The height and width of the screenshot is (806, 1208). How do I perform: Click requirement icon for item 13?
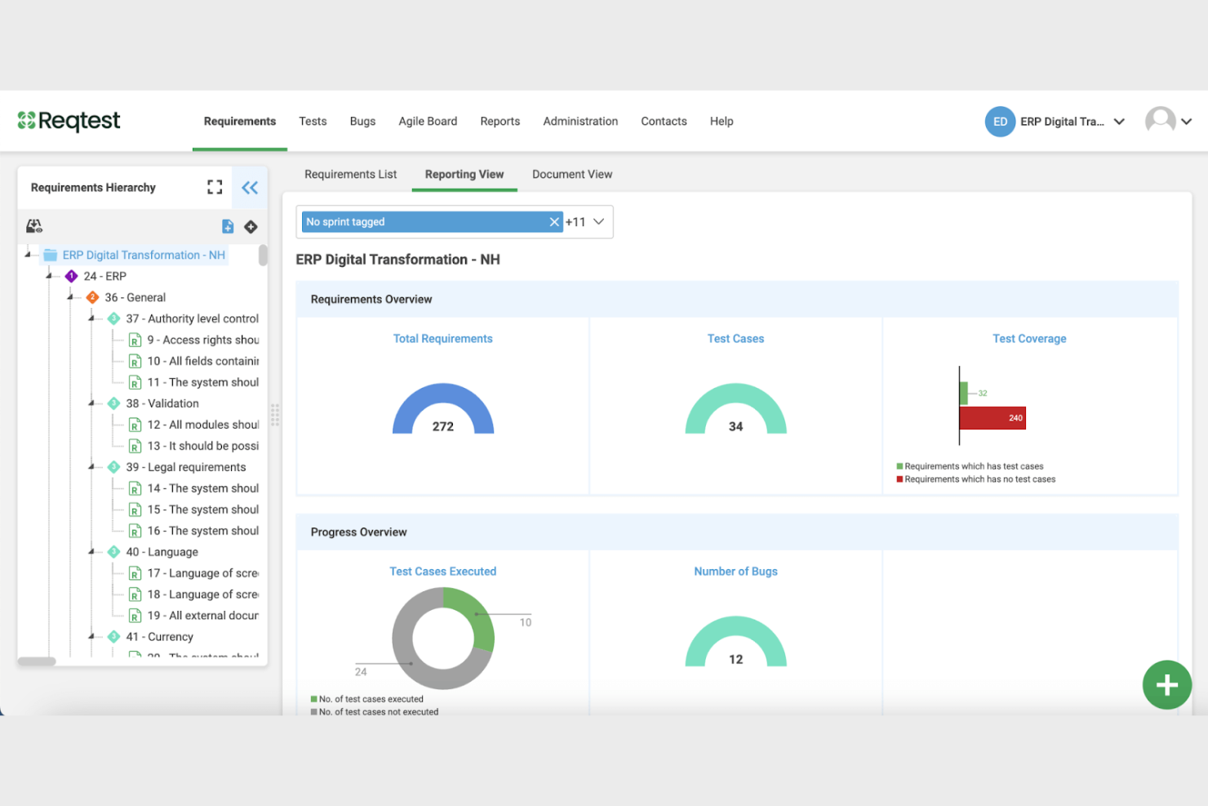point(135,446)
